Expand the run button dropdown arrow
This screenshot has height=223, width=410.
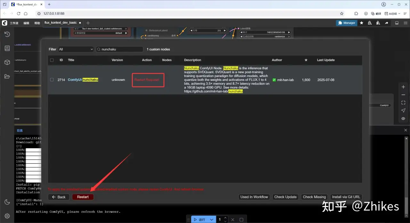tap(212, 220)
